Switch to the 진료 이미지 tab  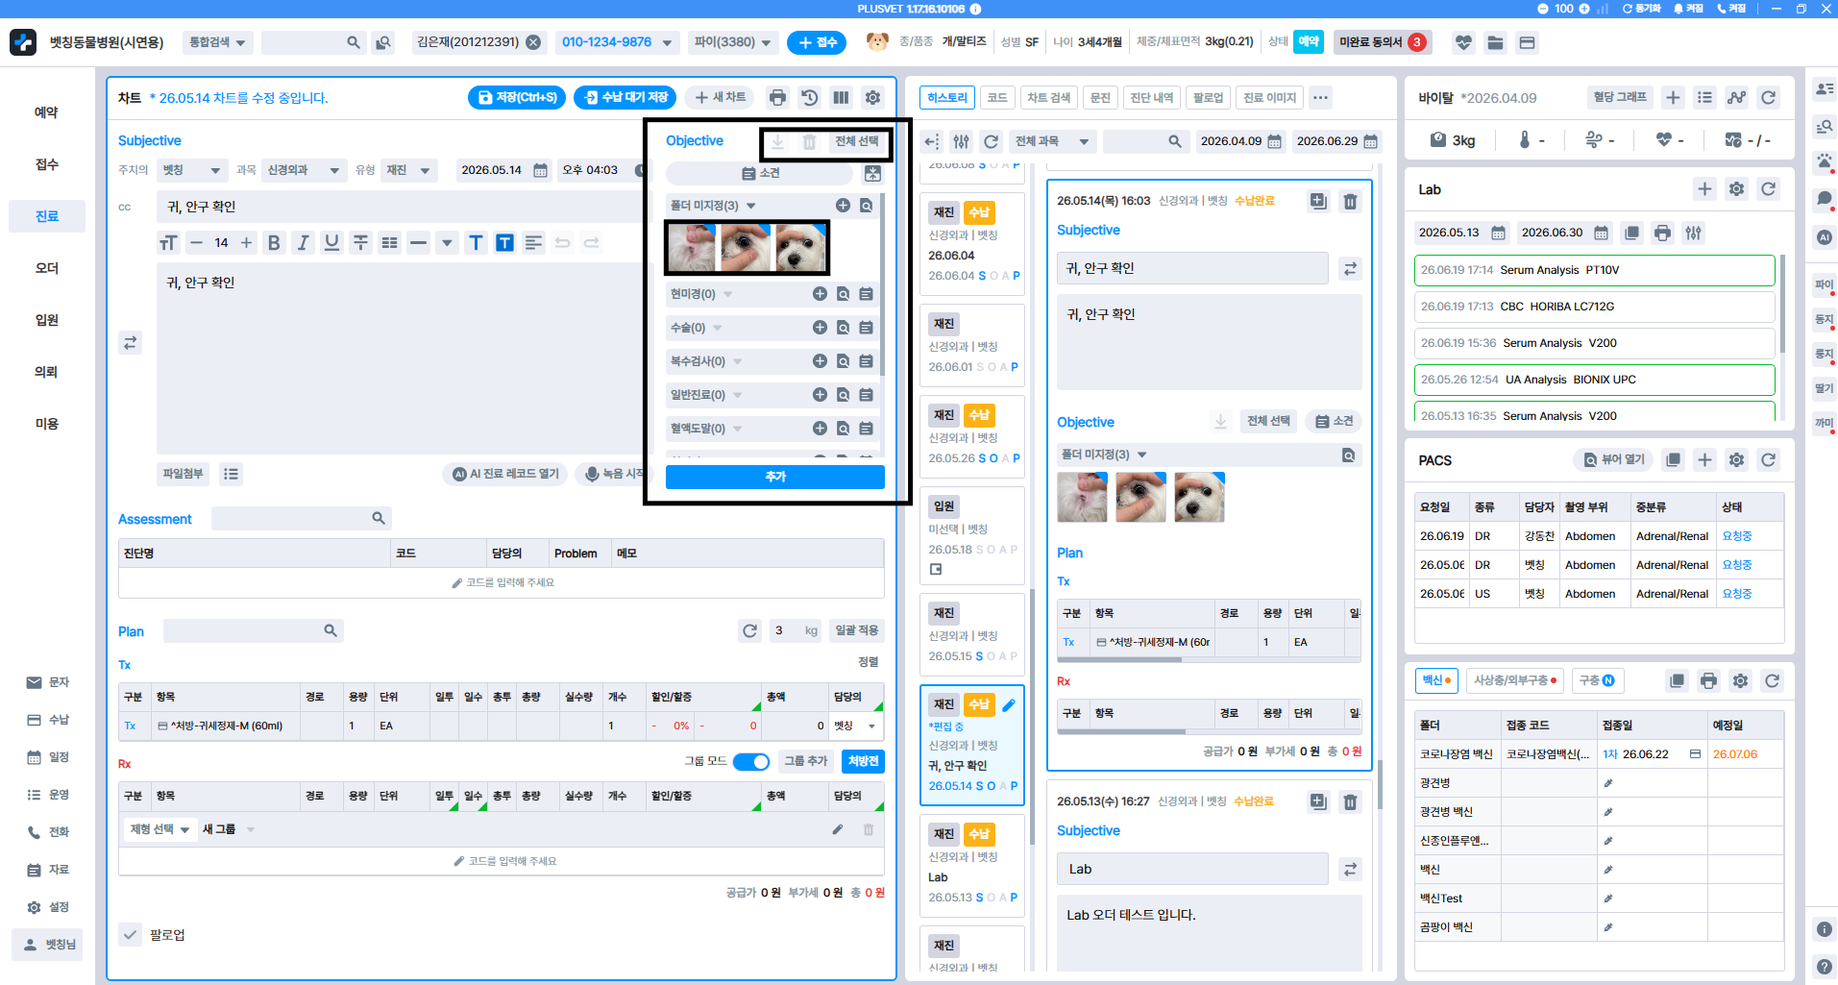coord(1269,97)
